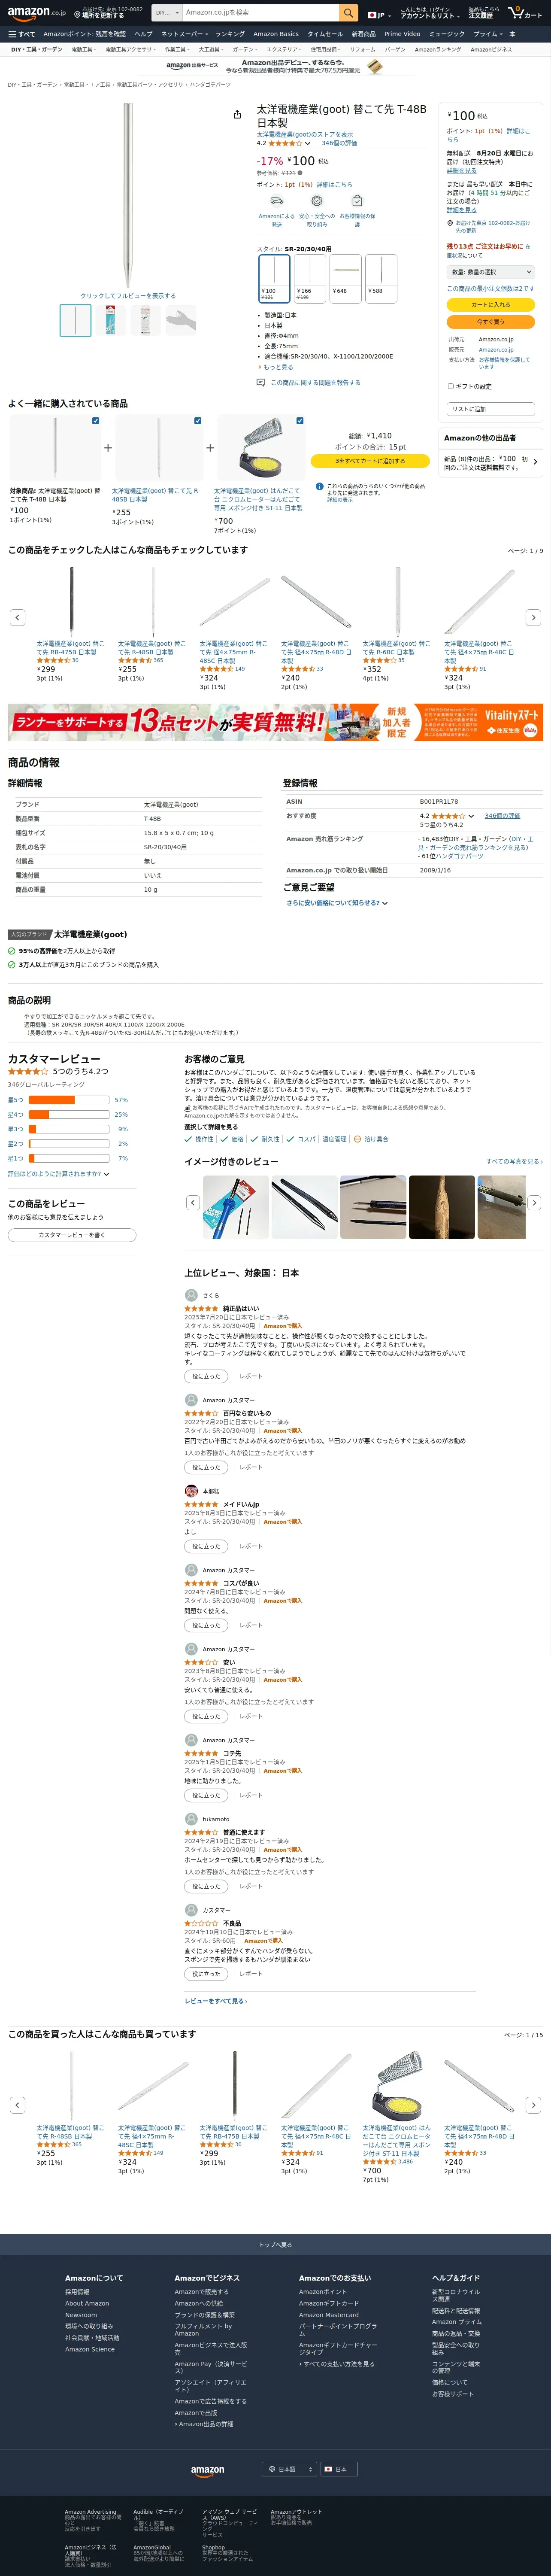551x2576 pixels.
Task: Uncheck the R-48SB bundle item checkbox
Action: click(x=197, y=421)
